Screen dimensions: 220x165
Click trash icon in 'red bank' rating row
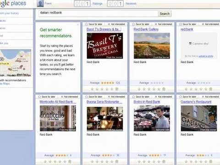pos(211,89)
